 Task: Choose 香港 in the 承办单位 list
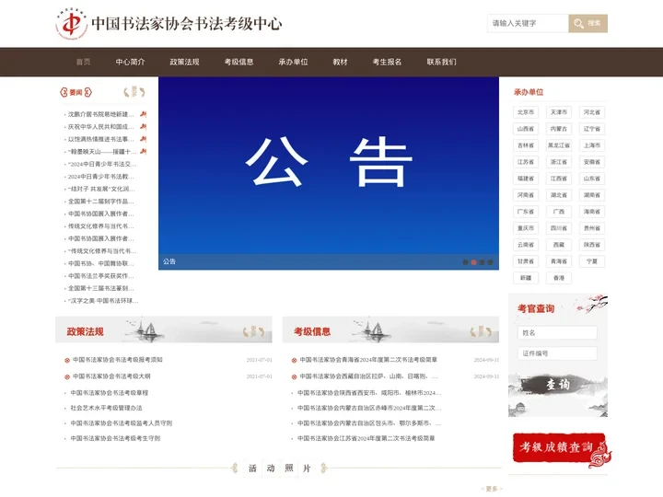pyautogui.click(x=559, y=278)
